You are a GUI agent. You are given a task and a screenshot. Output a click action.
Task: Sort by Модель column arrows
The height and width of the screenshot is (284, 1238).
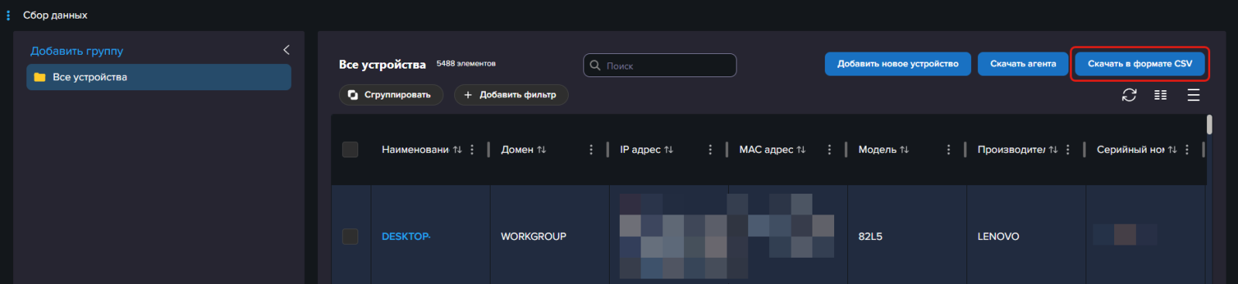(905, 150)
